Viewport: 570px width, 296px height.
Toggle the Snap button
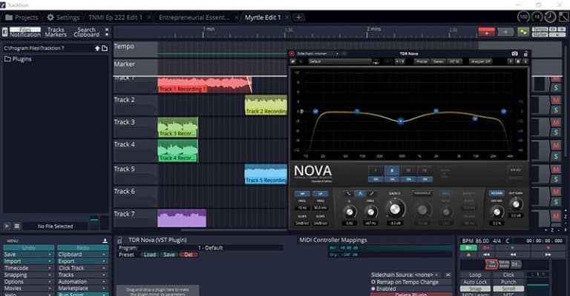coord(475,289)
